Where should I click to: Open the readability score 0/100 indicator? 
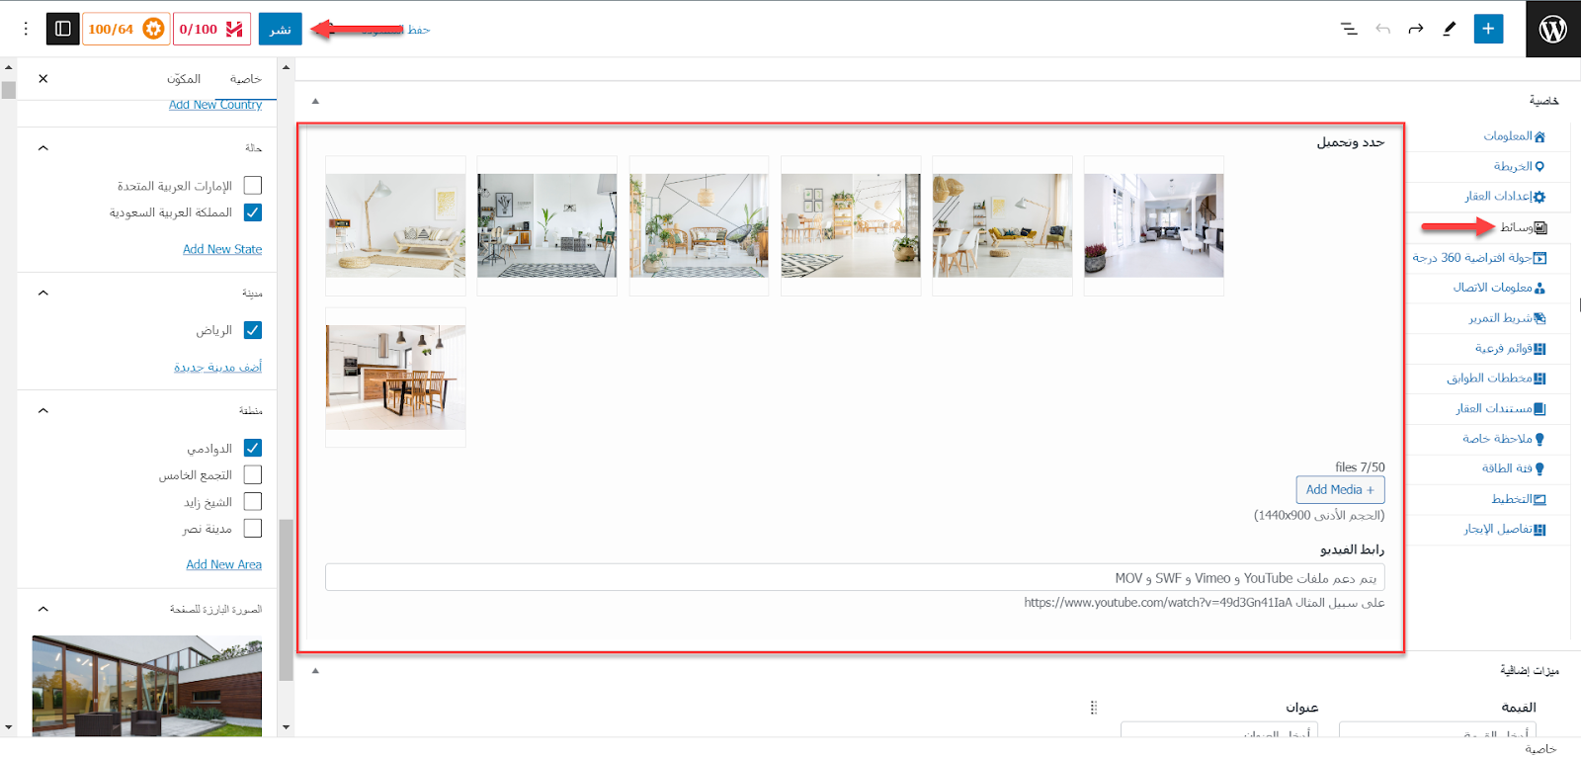211,29
